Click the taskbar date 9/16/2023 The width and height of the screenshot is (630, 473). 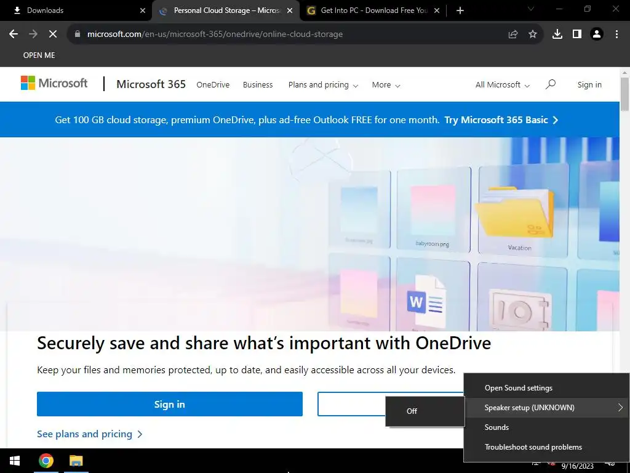(577, 466)
